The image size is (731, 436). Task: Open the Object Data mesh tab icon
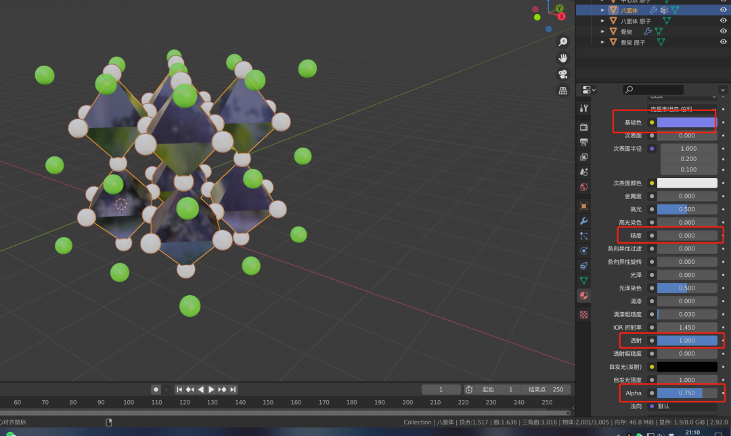583,281
